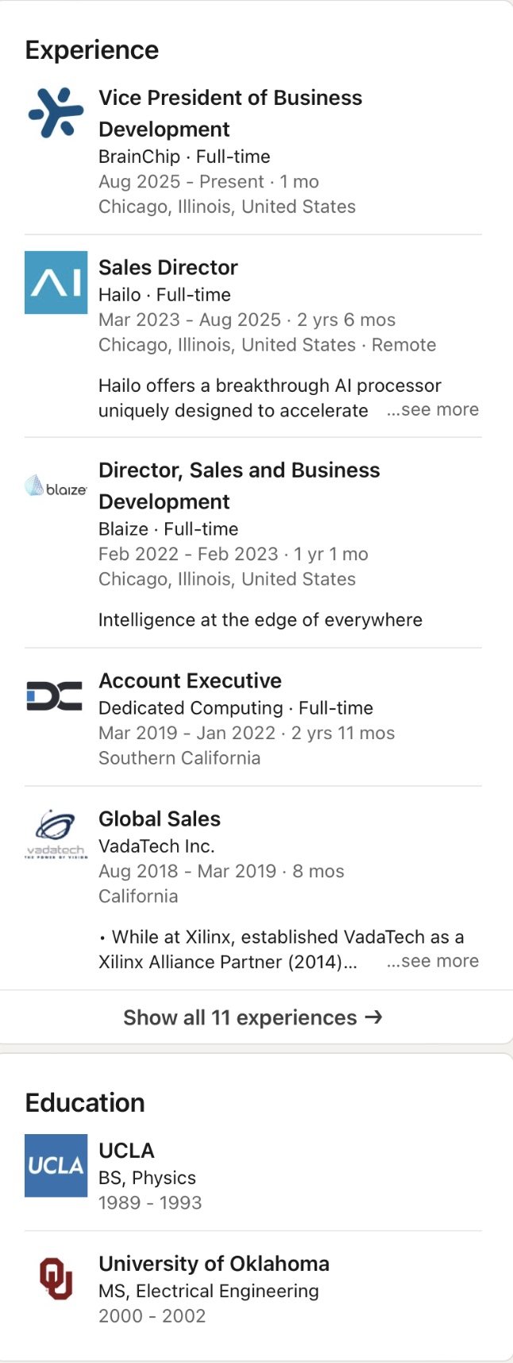This screenshot has height=1363, width=513.
Task: Click the Sales Director job title
Action: [x=168, y=267]
